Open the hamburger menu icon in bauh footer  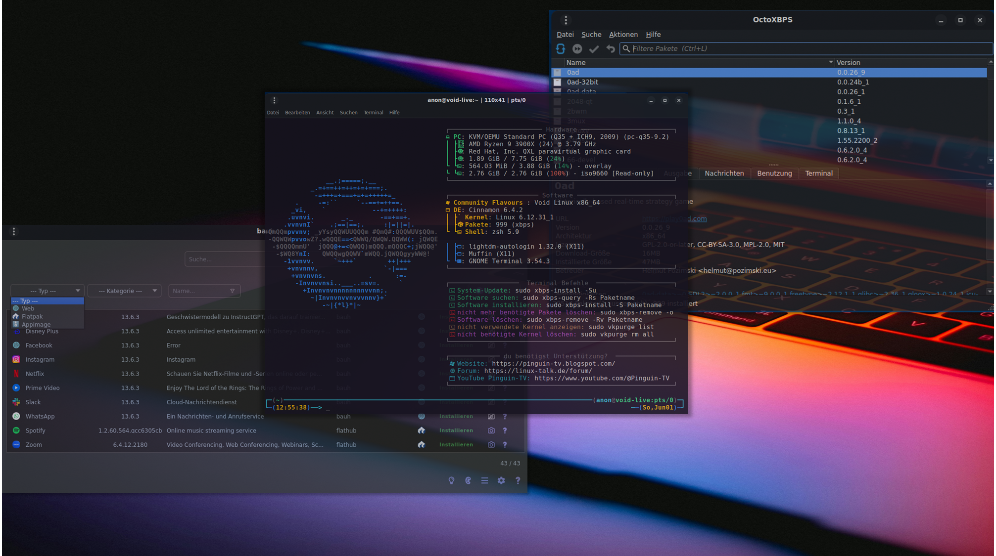coord(484,480)
